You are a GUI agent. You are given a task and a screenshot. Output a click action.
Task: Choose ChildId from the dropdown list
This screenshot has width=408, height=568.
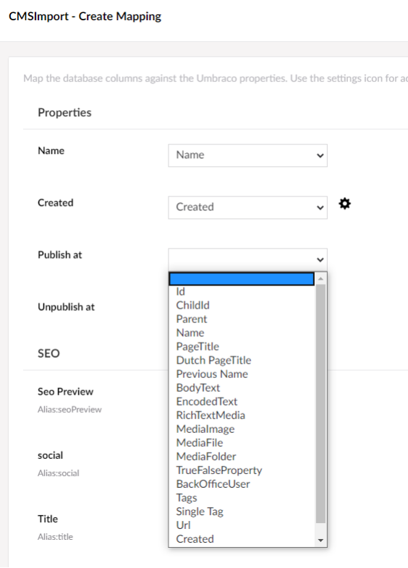coord(242,306)
